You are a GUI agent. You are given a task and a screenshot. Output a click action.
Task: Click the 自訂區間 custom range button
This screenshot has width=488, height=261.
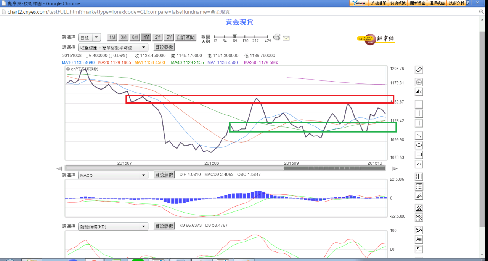tap(186, 37)
